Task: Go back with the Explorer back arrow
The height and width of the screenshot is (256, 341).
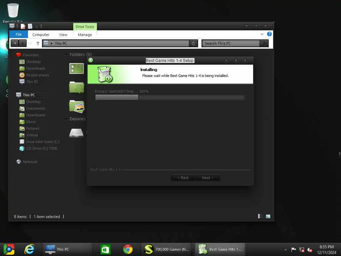Action: pos(15,43)
